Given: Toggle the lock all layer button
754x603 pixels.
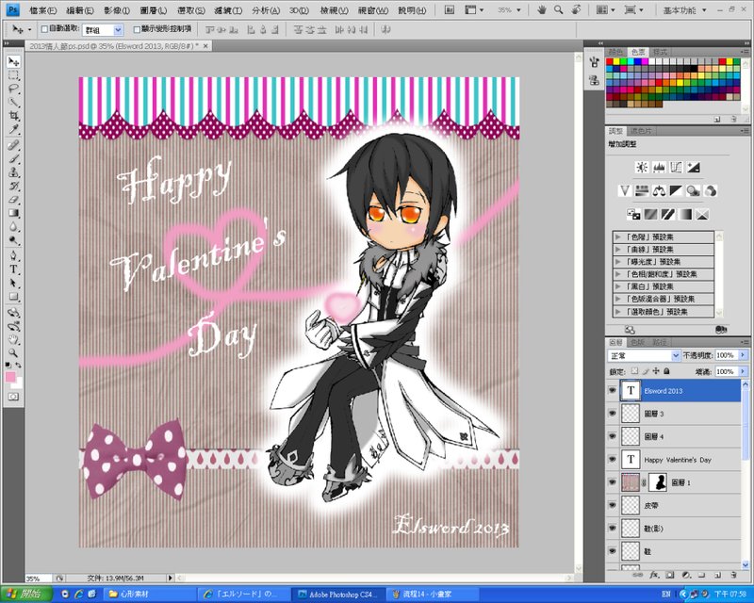Looking at the screenshot, I should click(x=666, y=371).
